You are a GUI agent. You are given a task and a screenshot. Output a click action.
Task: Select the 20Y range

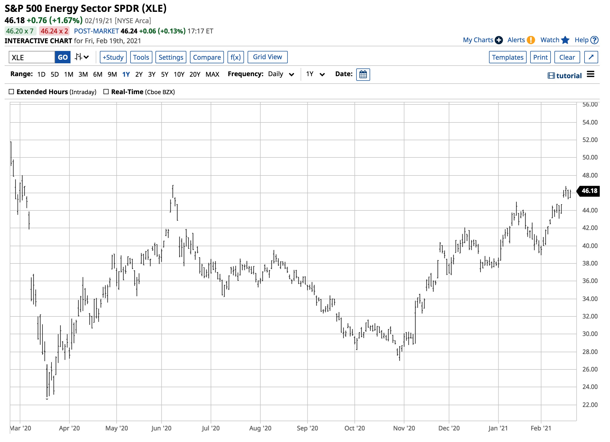[195, 74]
